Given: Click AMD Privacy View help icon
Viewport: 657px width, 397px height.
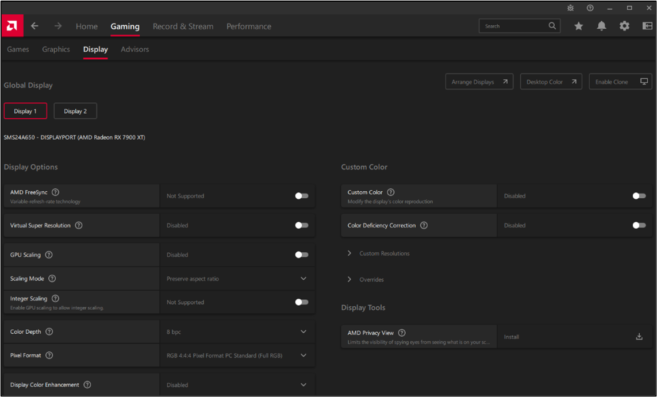Looking at the screenshot, I should [x=402, y=333].
